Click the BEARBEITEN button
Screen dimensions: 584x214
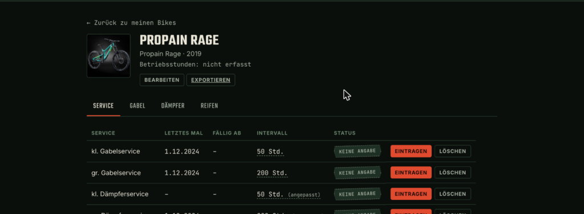click(162, 80)
